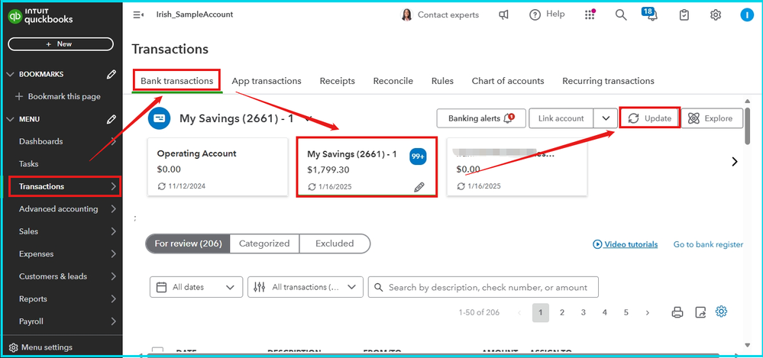Go to the next transactions page arrow
The width and height of the screenshot is (763, 358).
(x=647, y=313)
